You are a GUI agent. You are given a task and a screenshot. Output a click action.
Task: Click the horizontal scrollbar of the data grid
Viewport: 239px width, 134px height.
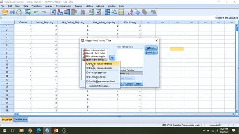pyautogui.click(x=125, y=114)
